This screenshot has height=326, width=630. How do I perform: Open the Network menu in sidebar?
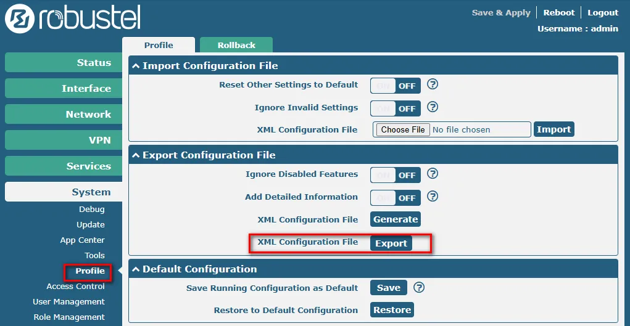click(64, 115)
